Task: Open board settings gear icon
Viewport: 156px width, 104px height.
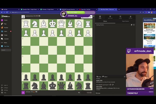Action: (94, 16)
